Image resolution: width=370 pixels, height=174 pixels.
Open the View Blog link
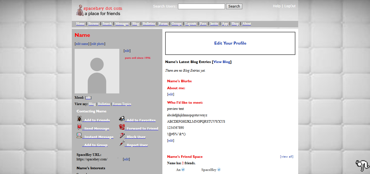[222, 62]
